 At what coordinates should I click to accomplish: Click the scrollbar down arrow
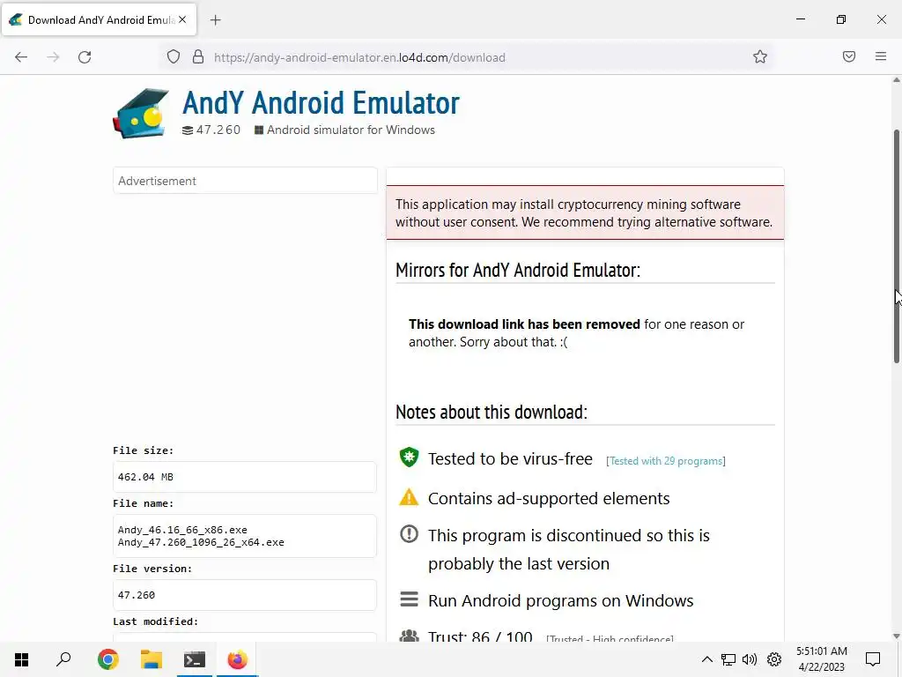pyautogui.click(x=896, y=636)
